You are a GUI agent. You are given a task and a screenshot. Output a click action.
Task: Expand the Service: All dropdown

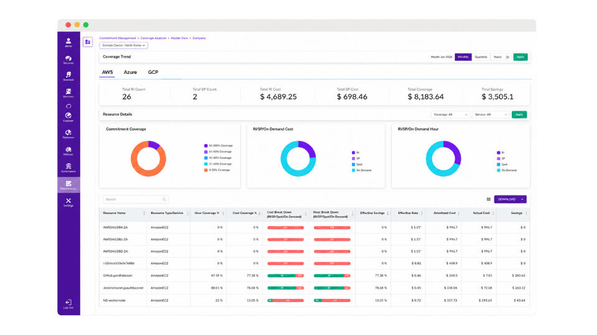(491, 114)
